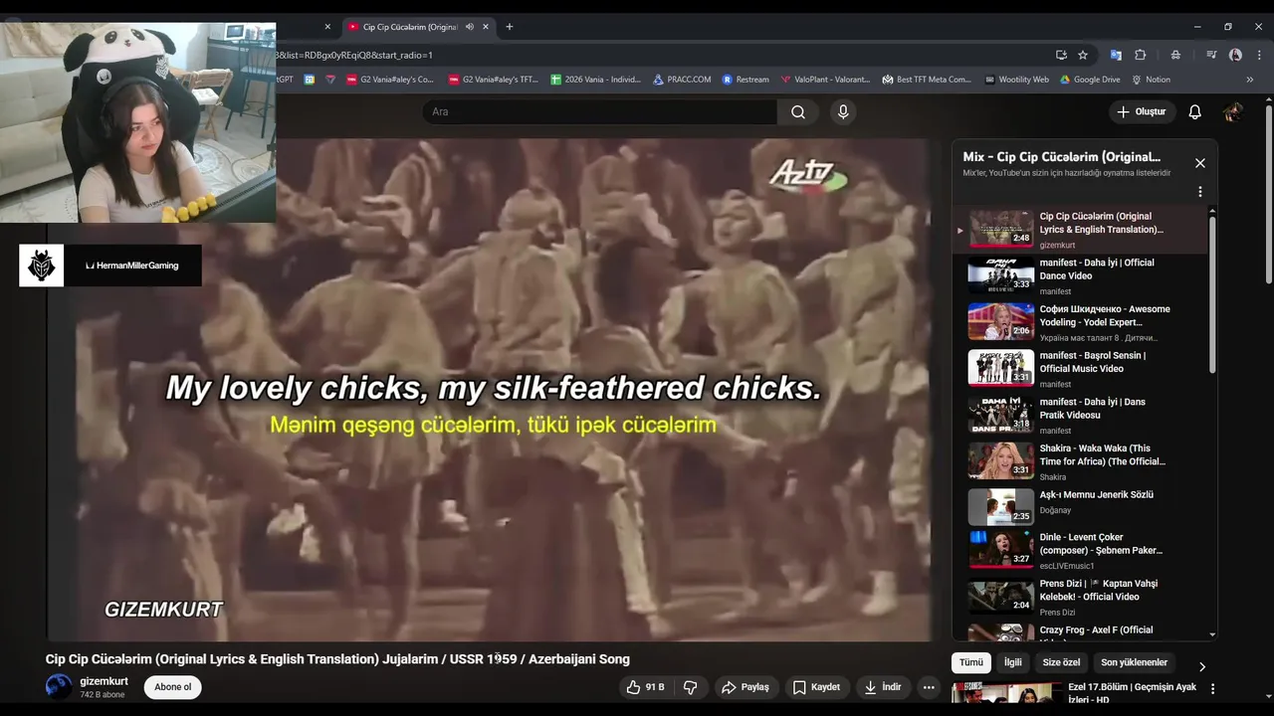The image size is (1274, 716).
Task: Open Ezel 17.Bölüm recommended video thumbnail
Action: pyautogui.click(x=1005, y=692)
